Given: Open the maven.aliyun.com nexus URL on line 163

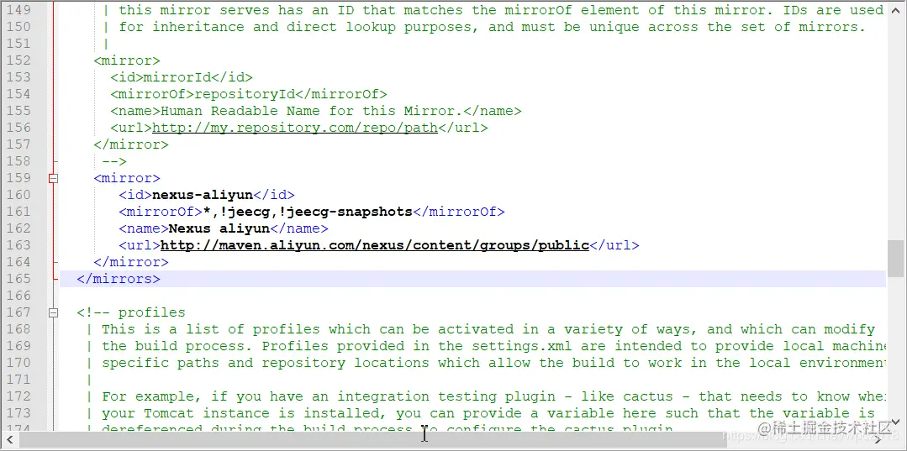Looking at the screenshot, I should coord(375,245).
